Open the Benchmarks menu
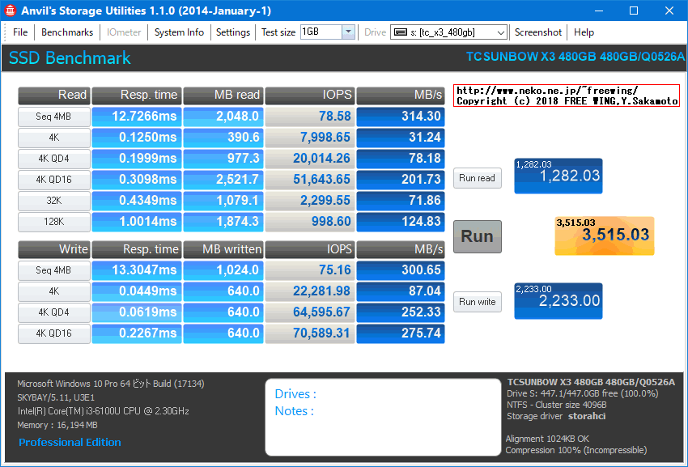688x467 pixels. [x=67, y=32]
